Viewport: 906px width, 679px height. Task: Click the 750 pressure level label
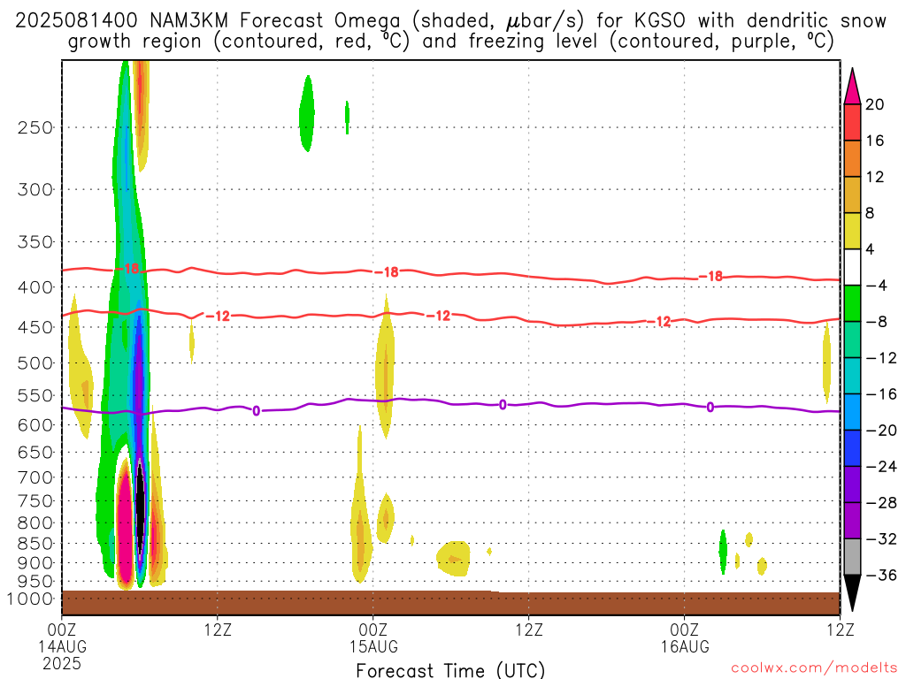(x=35, y=501)
